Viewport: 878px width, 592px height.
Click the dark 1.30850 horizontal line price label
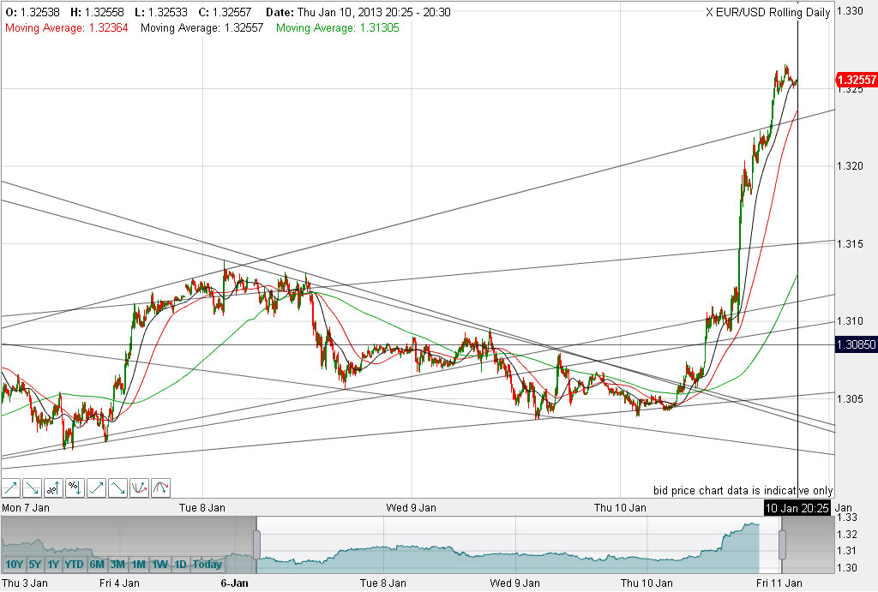[x=857, y=344]
